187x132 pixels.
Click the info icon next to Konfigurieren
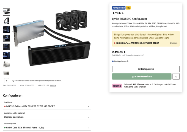click(x=127, y=61)
